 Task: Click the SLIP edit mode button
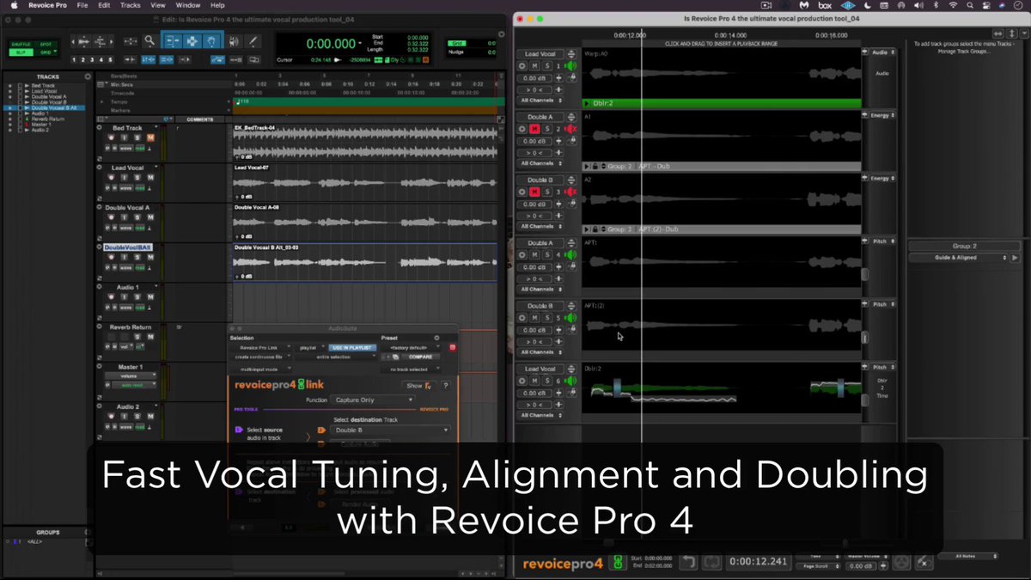pyautogui.click(x=20, y=52)
